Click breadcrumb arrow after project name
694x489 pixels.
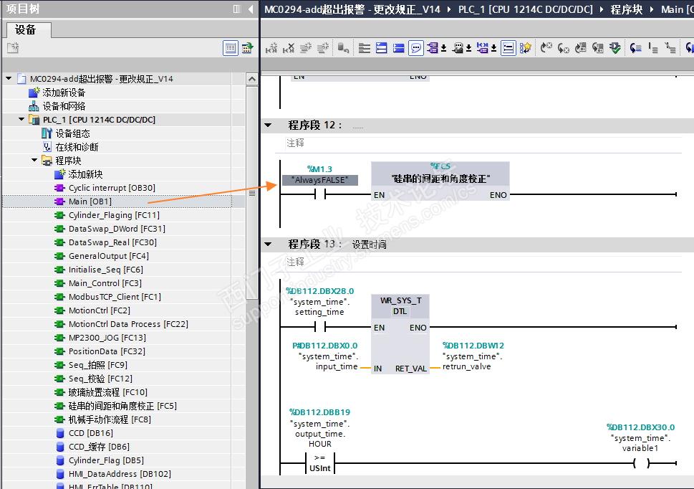click(449, 9)
